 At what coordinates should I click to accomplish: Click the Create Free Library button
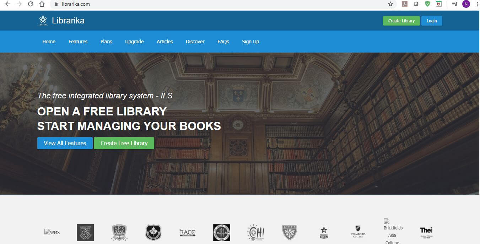(x=124, y=143)
